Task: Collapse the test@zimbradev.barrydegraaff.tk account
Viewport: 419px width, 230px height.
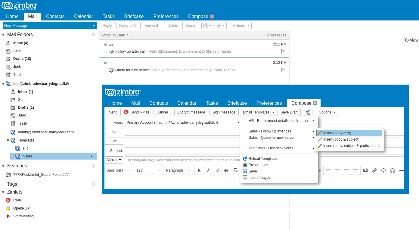Action: 3,84
